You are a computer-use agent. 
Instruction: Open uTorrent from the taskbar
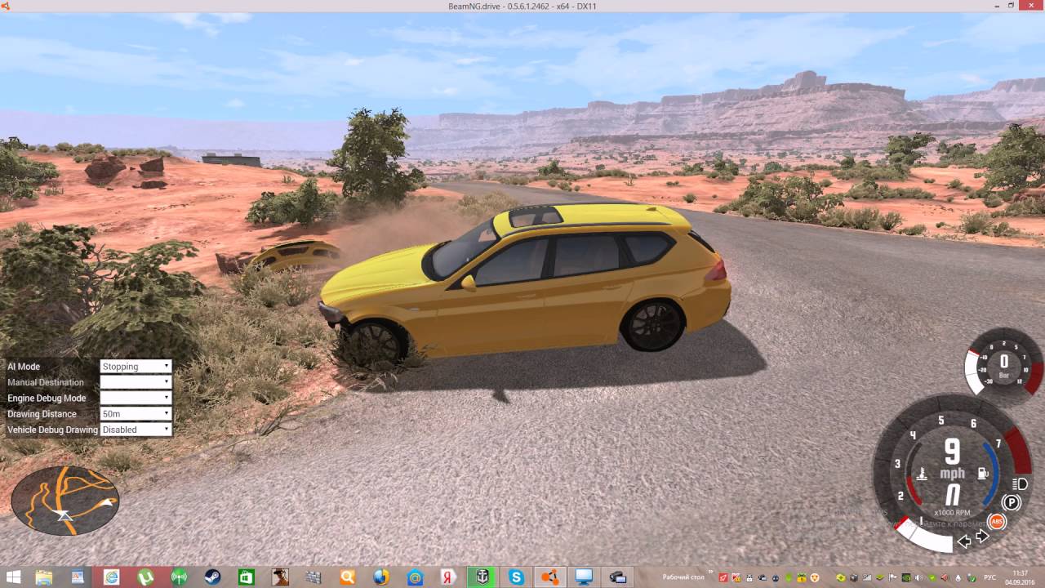tap(145, 577)
